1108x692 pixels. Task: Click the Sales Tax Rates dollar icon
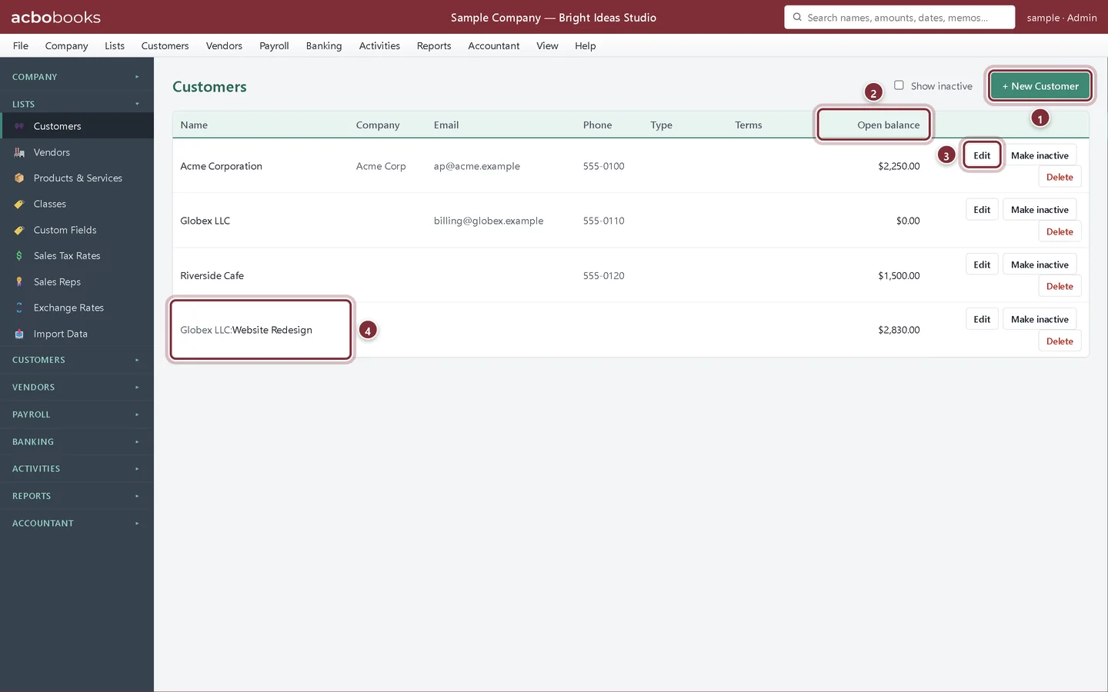(19, 256)
